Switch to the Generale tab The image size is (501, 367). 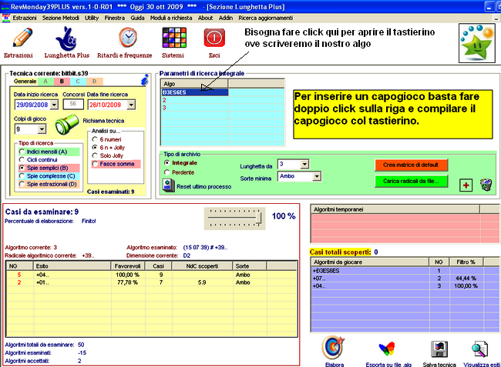pyautogui.click(x=25, y=82)
